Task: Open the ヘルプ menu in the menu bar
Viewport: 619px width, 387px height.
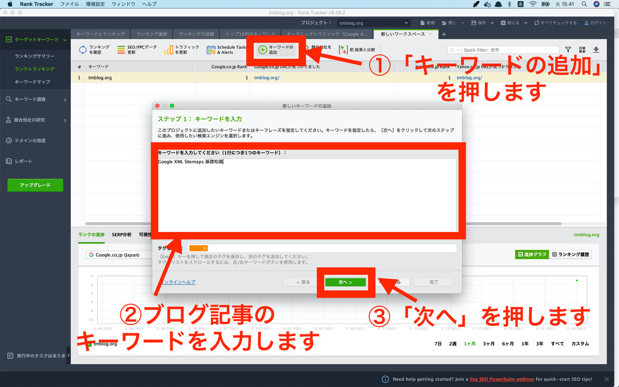Action: point(149,4)
